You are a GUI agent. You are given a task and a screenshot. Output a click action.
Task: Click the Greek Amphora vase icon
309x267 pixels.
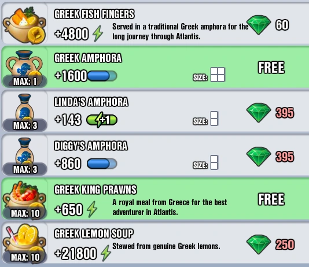click(x=24, y=65)
